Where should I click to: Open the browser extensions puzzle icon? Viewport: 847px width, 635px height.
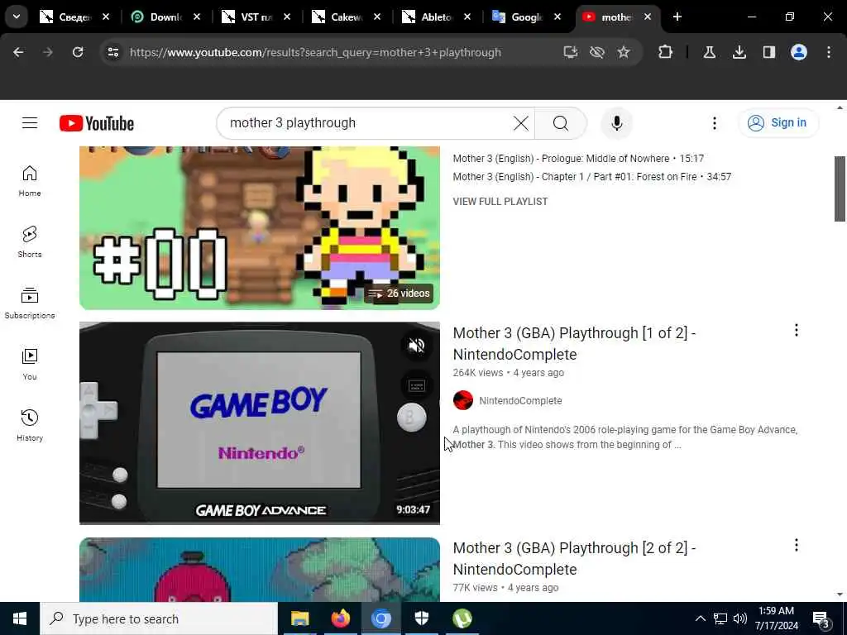[x=666, y=52]
